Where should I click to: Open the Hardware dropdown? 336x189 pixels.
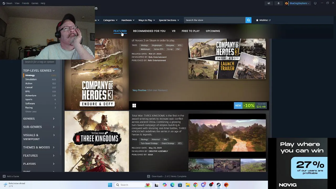128,20
